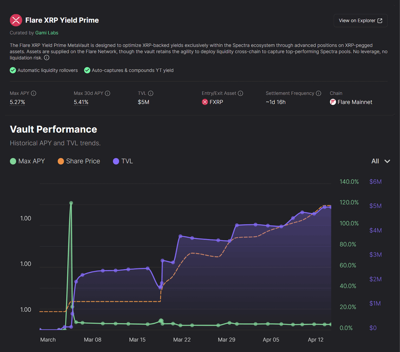
Task: Click the Historical APY and TVL trends subtitle
Action: coord(55,143)
